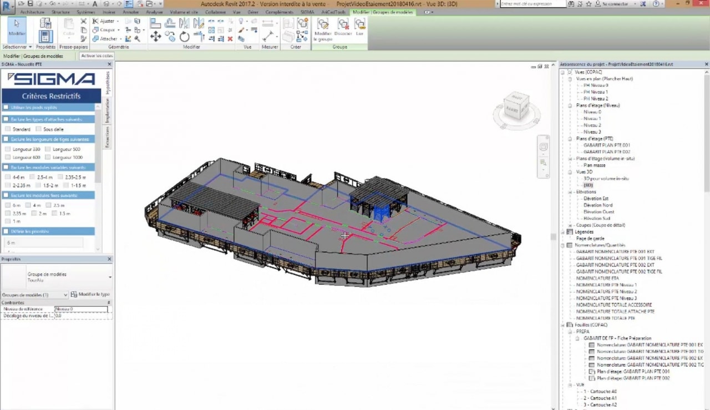Viewport: 710px width, 410px height.
Task: Select the rotate tool in Modifier panel
Action: [184, 37]
